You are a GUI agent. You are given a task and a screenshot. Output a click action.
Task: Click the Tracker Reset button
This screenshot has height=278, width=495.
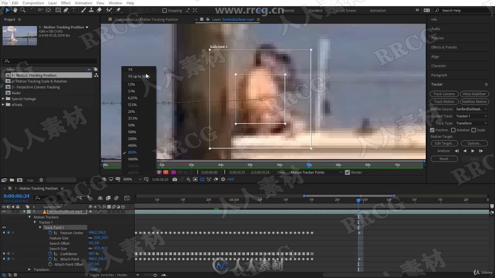(444, 159)
